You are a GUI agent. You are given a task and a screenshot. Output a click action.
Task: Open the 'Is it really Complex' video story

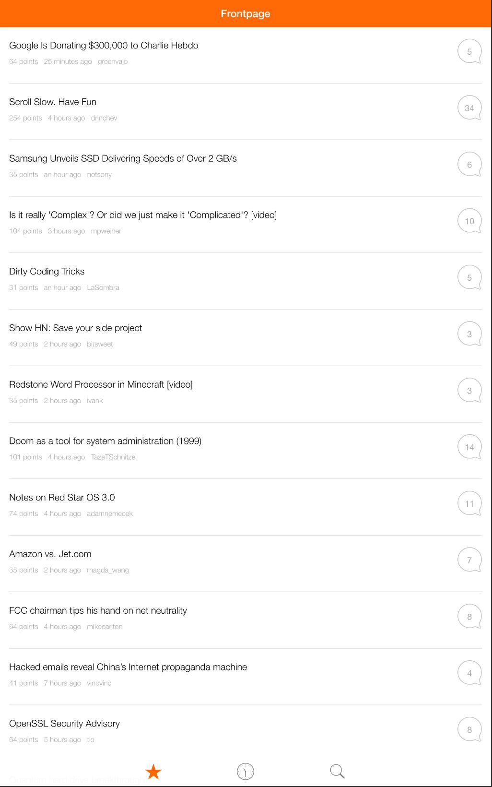pyautogui.click(x=143, y=215)
